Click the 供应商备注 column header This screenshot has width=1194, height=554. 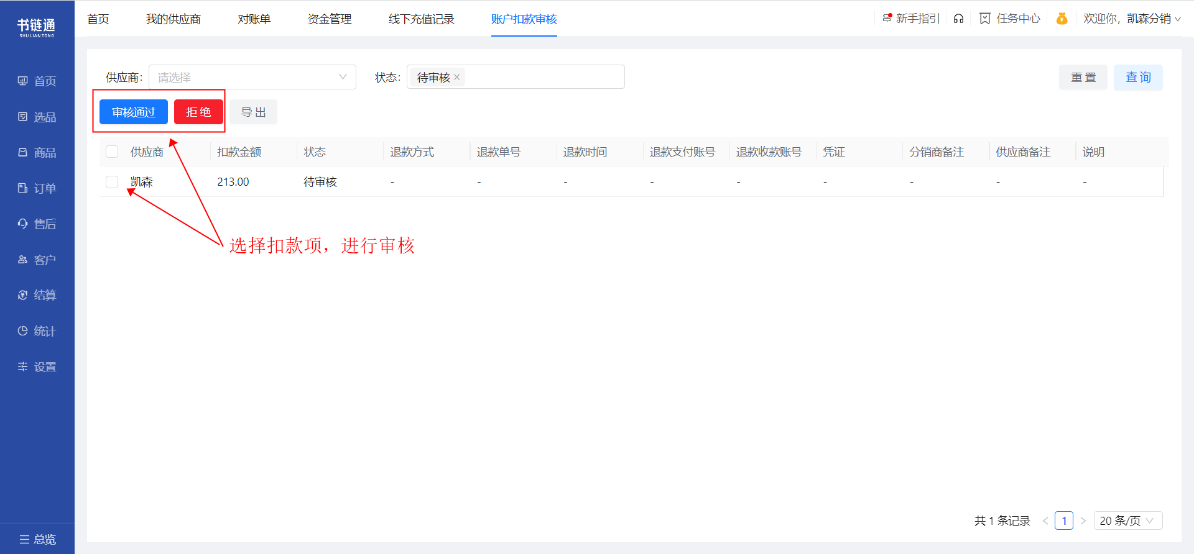click(1023, 152)
